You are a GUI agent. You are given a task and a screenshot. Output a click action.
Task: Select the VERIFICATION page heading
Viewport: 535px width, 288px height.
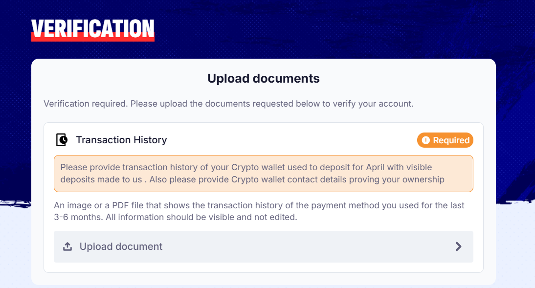click(92, 28)
